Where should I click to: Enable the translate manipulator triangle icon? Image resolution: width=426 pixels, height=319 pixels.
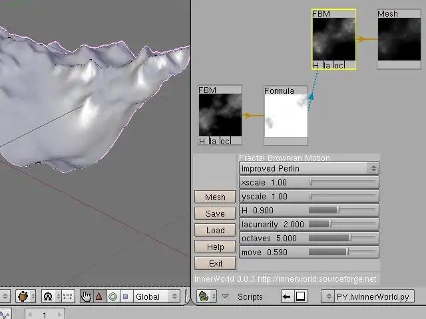pyautogui.click(x=99, y=296)
